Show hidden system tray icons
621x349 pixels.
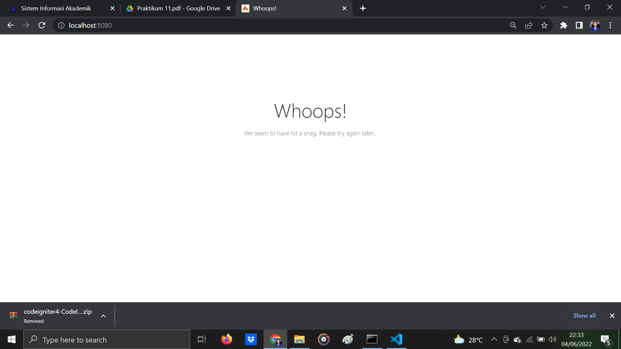click(x=494, y=339)
